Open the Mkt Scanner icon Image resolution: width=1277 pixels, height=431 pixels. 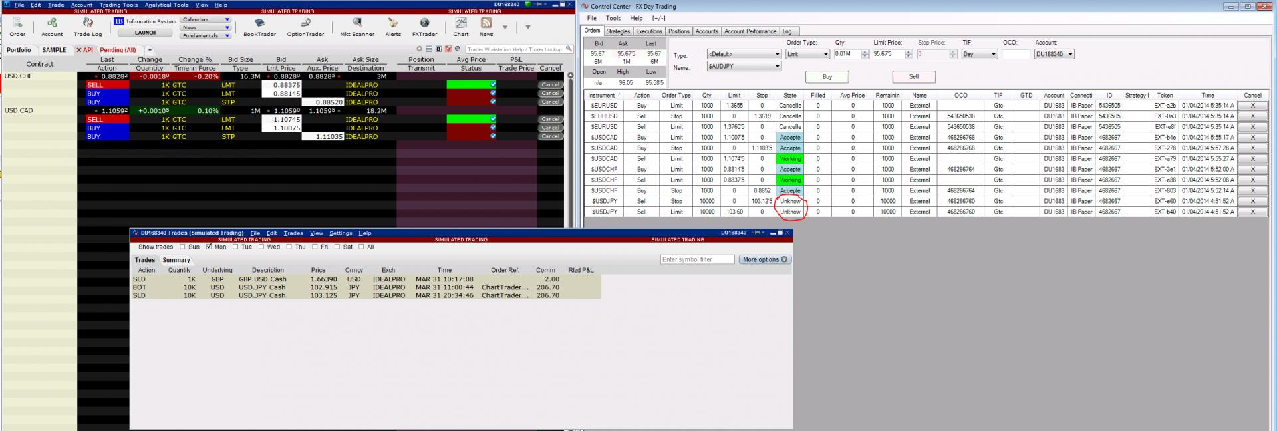[x=357, y=23]
